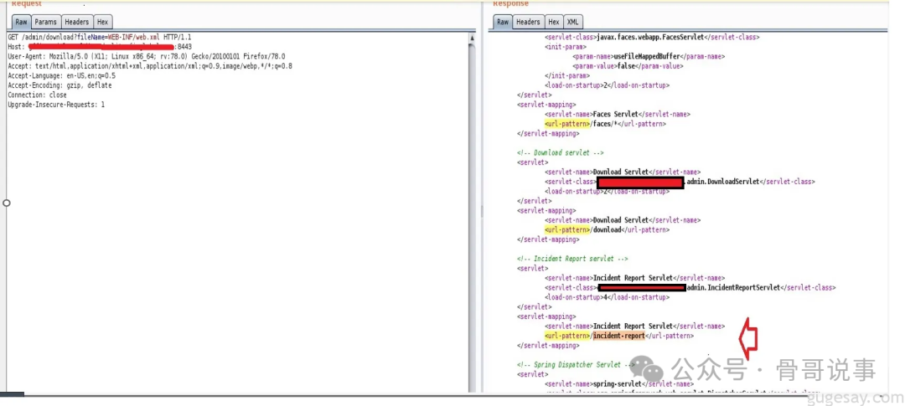905x406 pixels.
Task: Open the Response XML tab
Action: coord(572,22)
